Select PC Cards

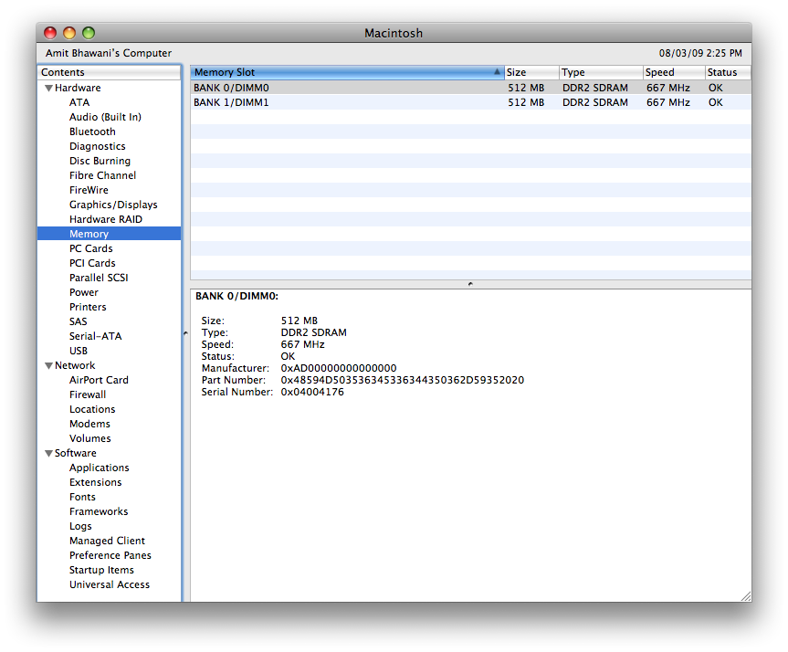[x=91, y=248]
